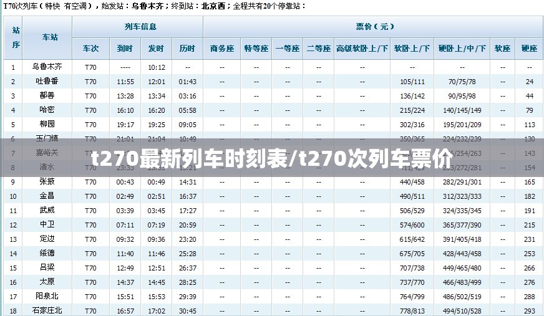The image size is (544, 316).
Task: Click hard sleeper price 90/95/98
Action: pyautogui.click(x=462, y=96)
